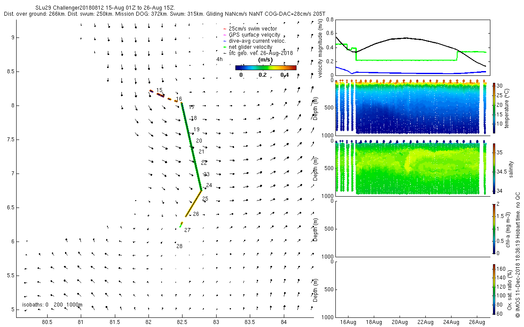This screenshot has width=524, height=327.
Task: Click the 'velocity magnitude (m/s)' axis label
Action: tap(321, 48)
